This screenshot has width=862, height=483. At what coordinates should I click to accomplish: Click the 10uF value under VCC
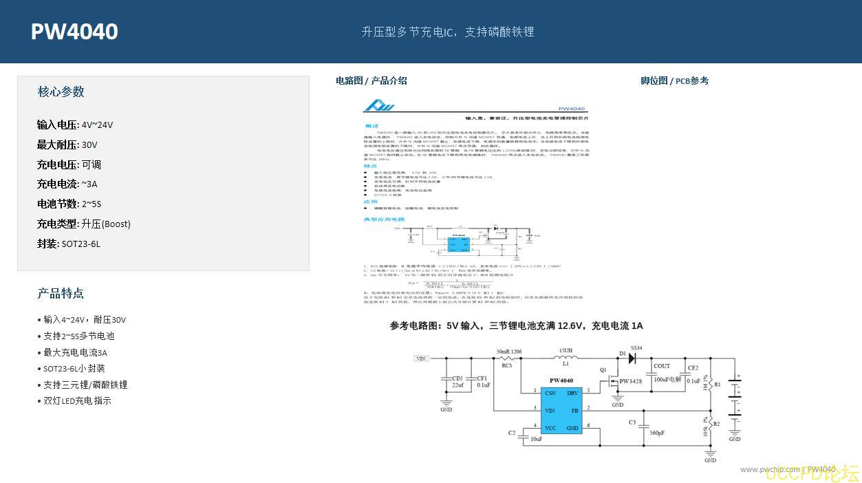pyautogui.click(x=536, y=439)
